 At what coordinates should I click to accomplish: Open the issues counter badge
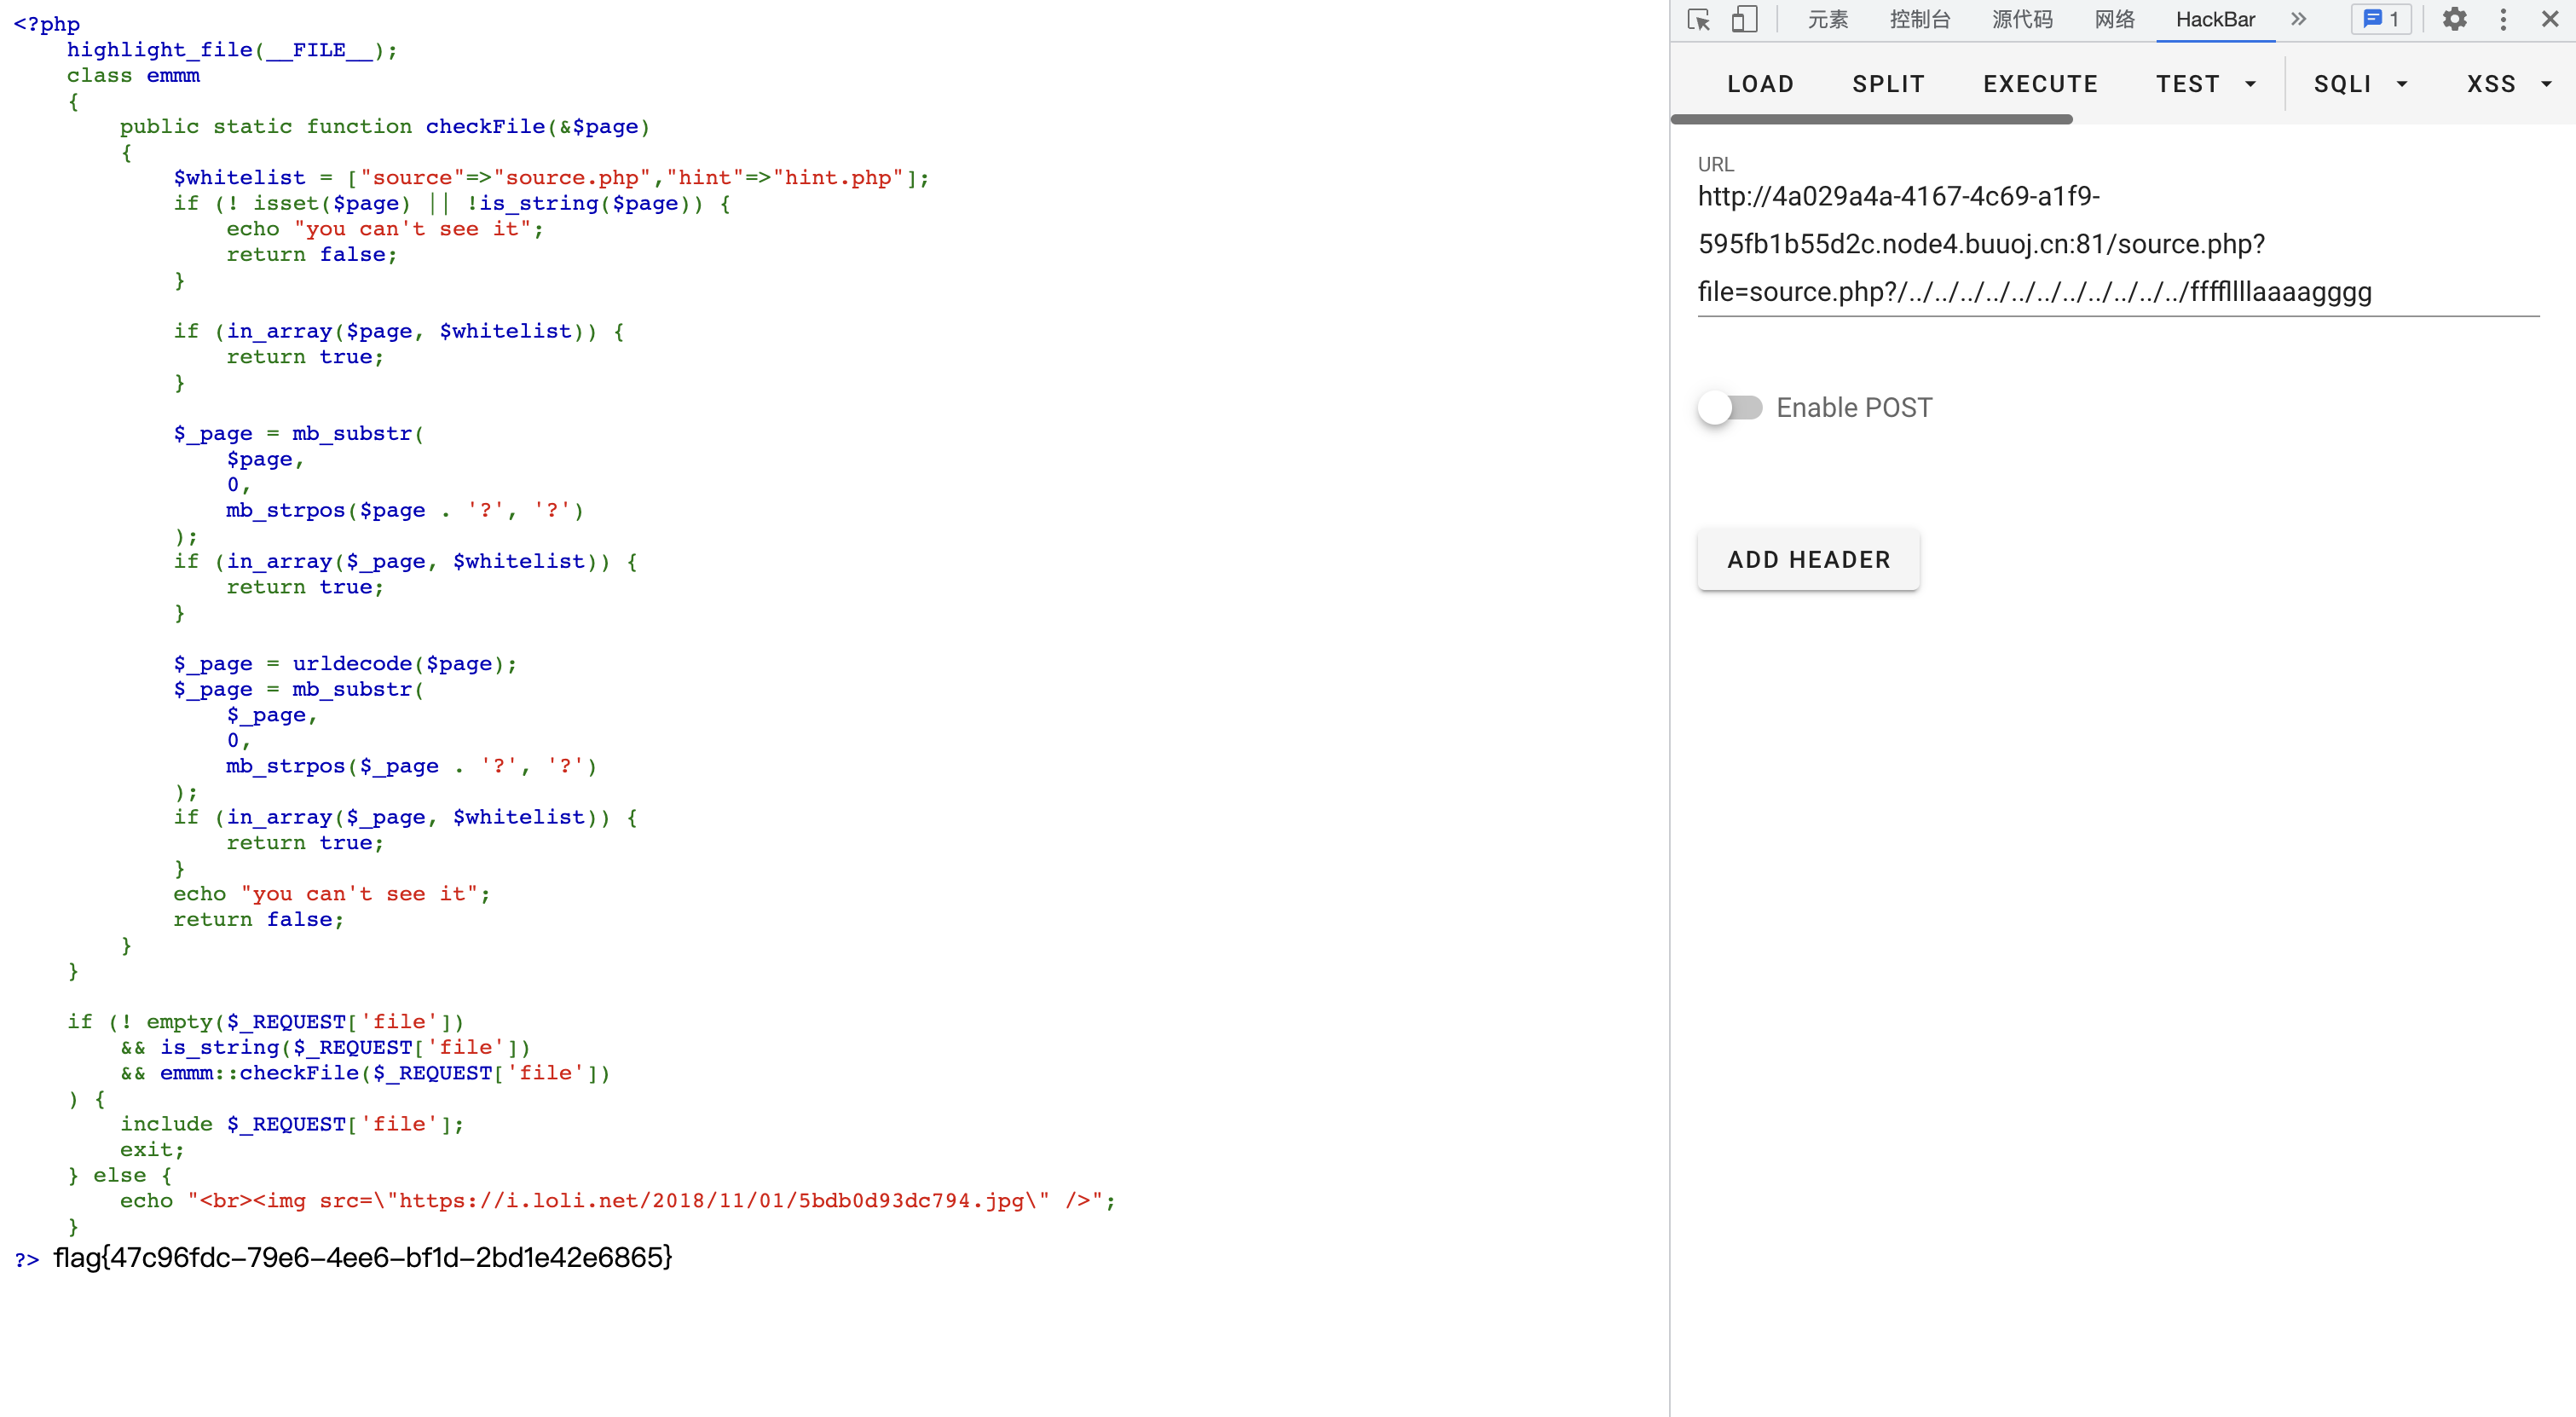(2381, 20)
